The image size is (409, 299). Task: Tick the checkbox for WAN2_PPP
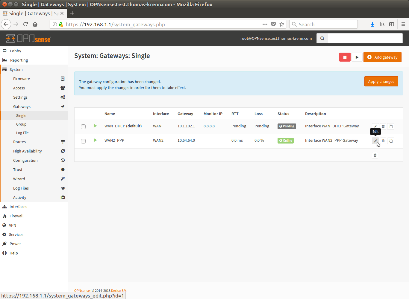(83, 141)
